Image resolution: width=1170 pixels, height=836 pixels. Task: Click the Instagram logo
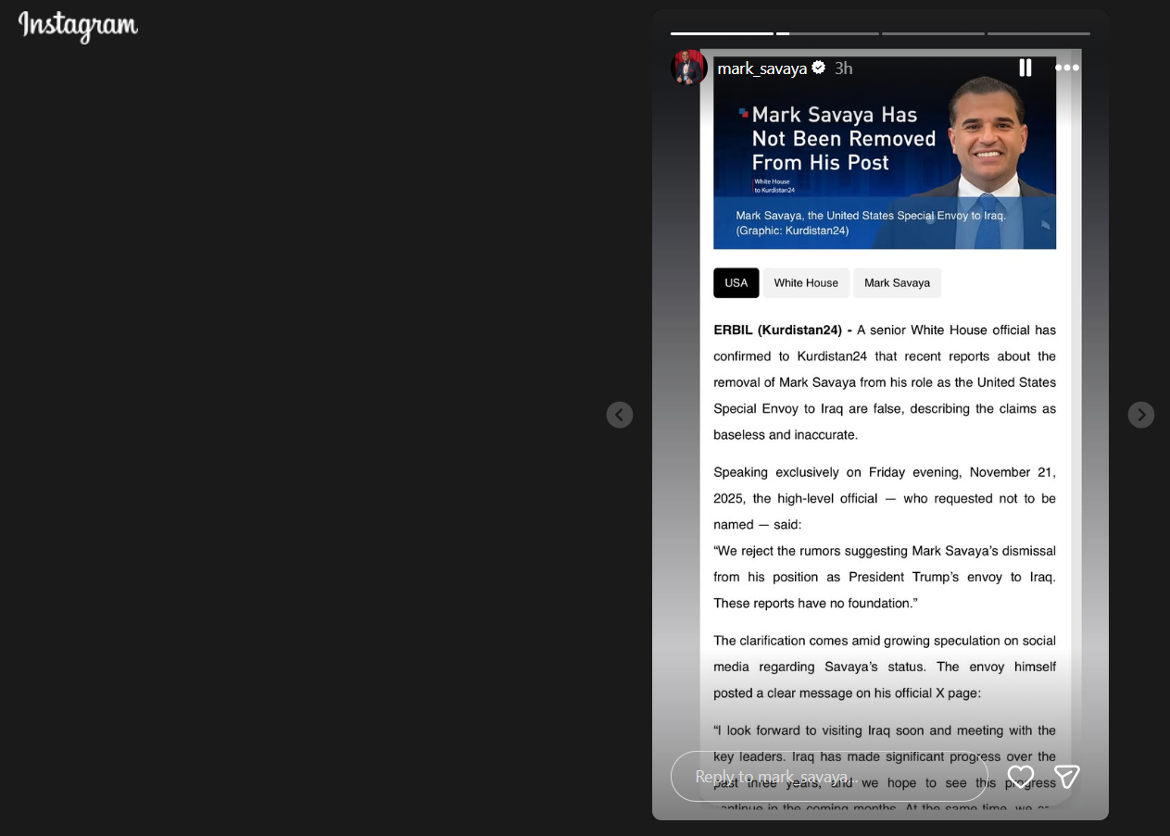coord(78,26)
